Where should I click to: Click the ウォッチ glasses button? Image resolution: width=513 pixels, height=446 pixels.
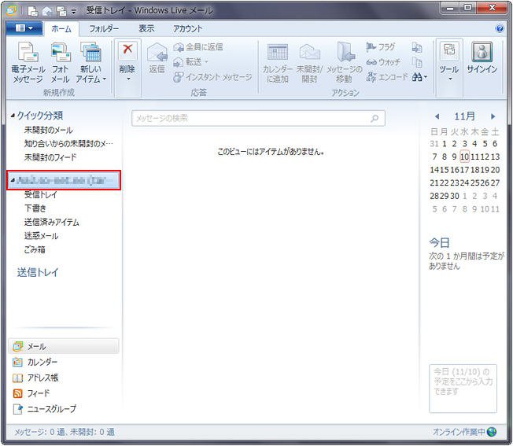[x=383, y=62]
